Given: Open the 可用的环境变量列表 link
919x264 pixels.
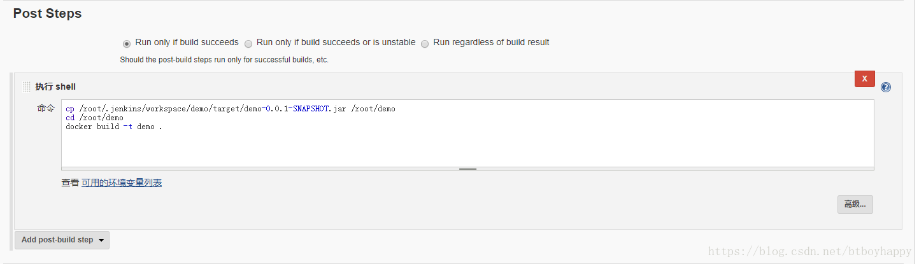Looking at the screenshot, I should pyautogui.click(x=122, y=183).
